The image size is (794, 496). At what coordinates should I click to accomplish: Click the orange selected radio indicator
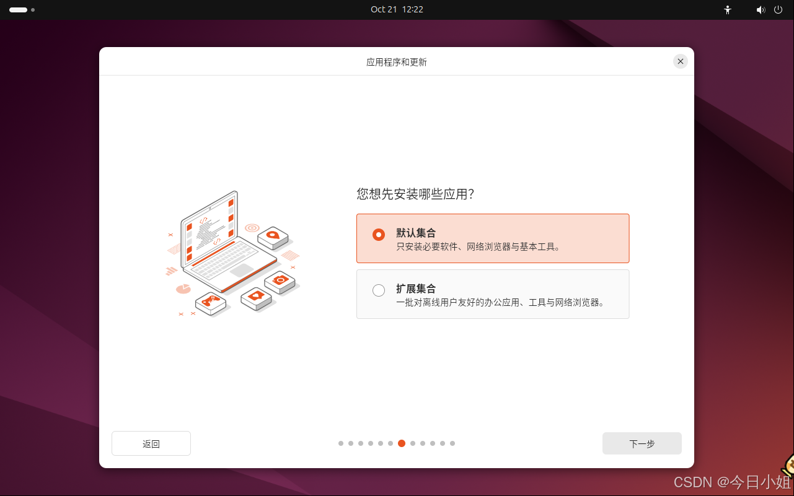(379, 235)
